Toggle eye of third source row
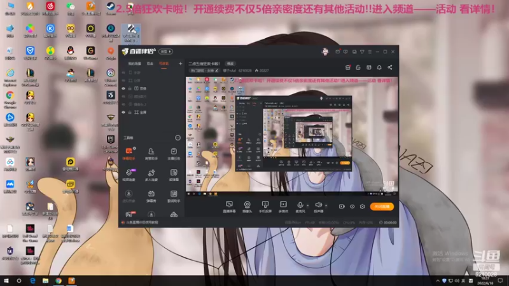This screenshot has width=509, height=286. click(x=123, y=88)
